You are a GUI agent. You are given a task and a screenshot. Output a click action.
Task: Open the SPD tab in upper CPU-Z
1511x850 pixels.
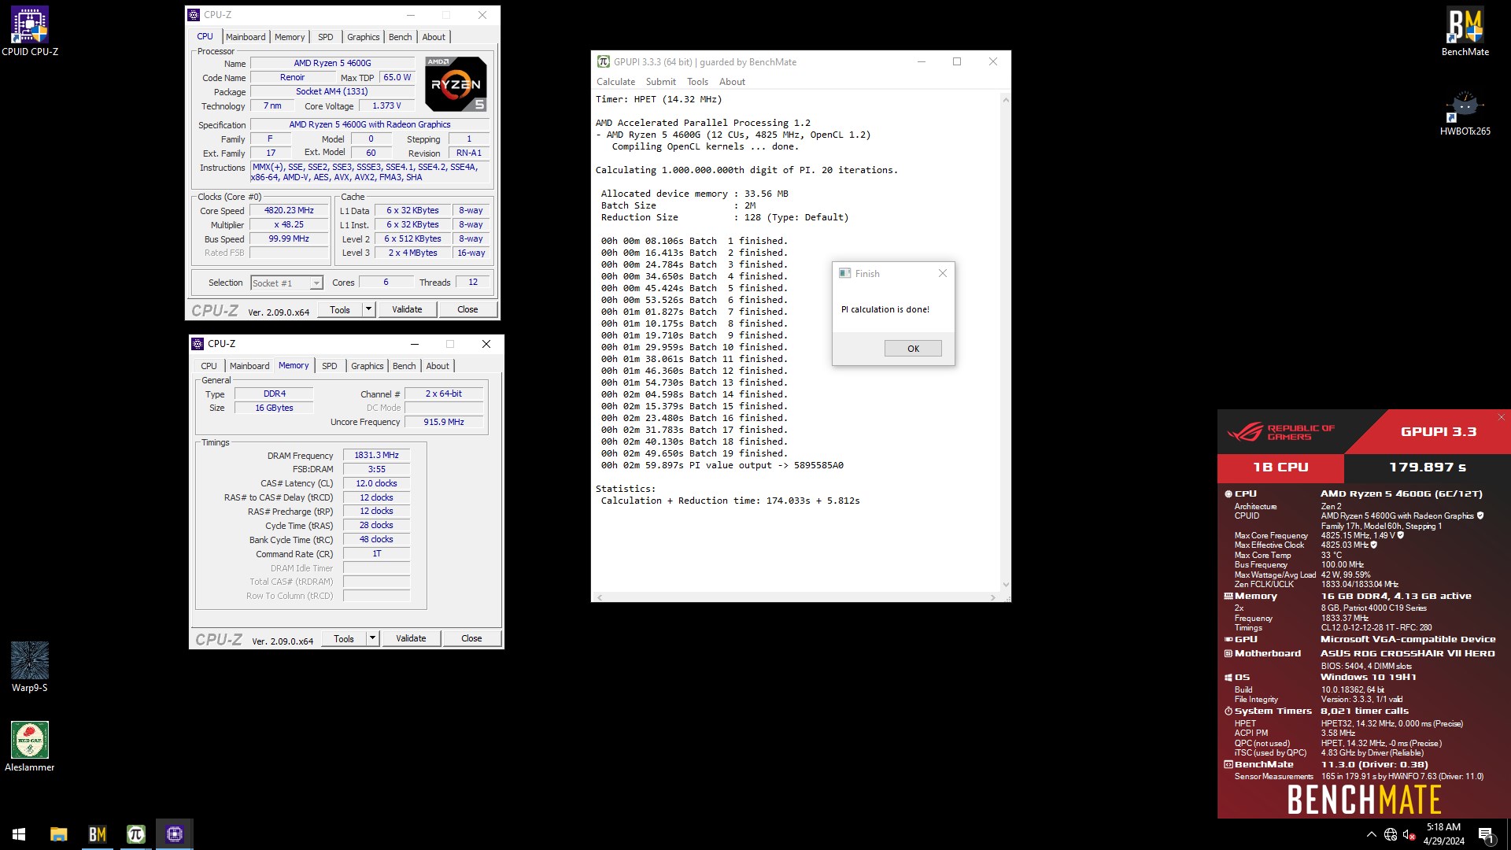click(x=326, y=37)
